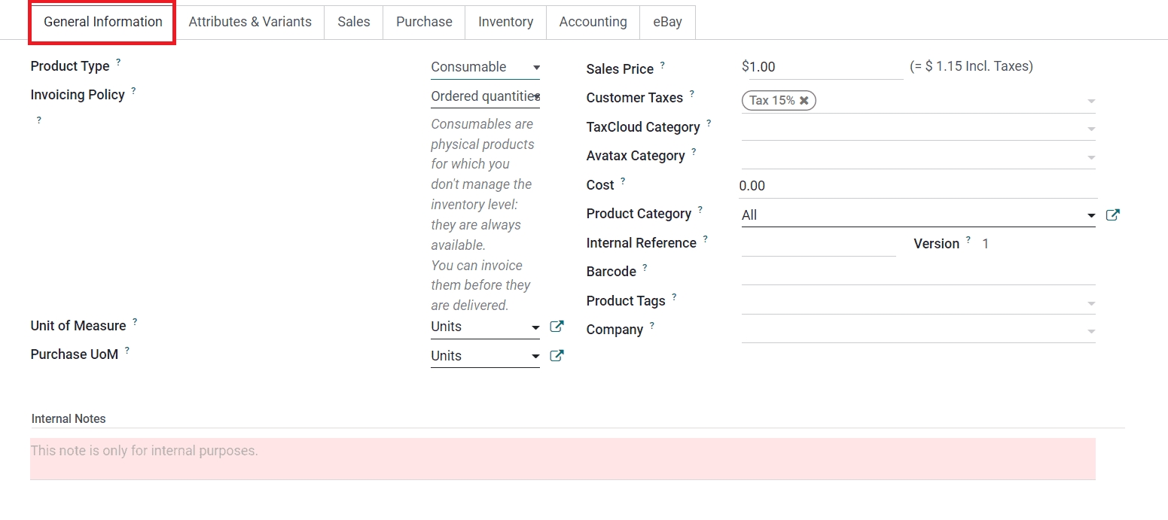The height and width of the screenshot is (520, 1168).
Task: Open the Product Type dropdown
Action: tap(485, 67)
